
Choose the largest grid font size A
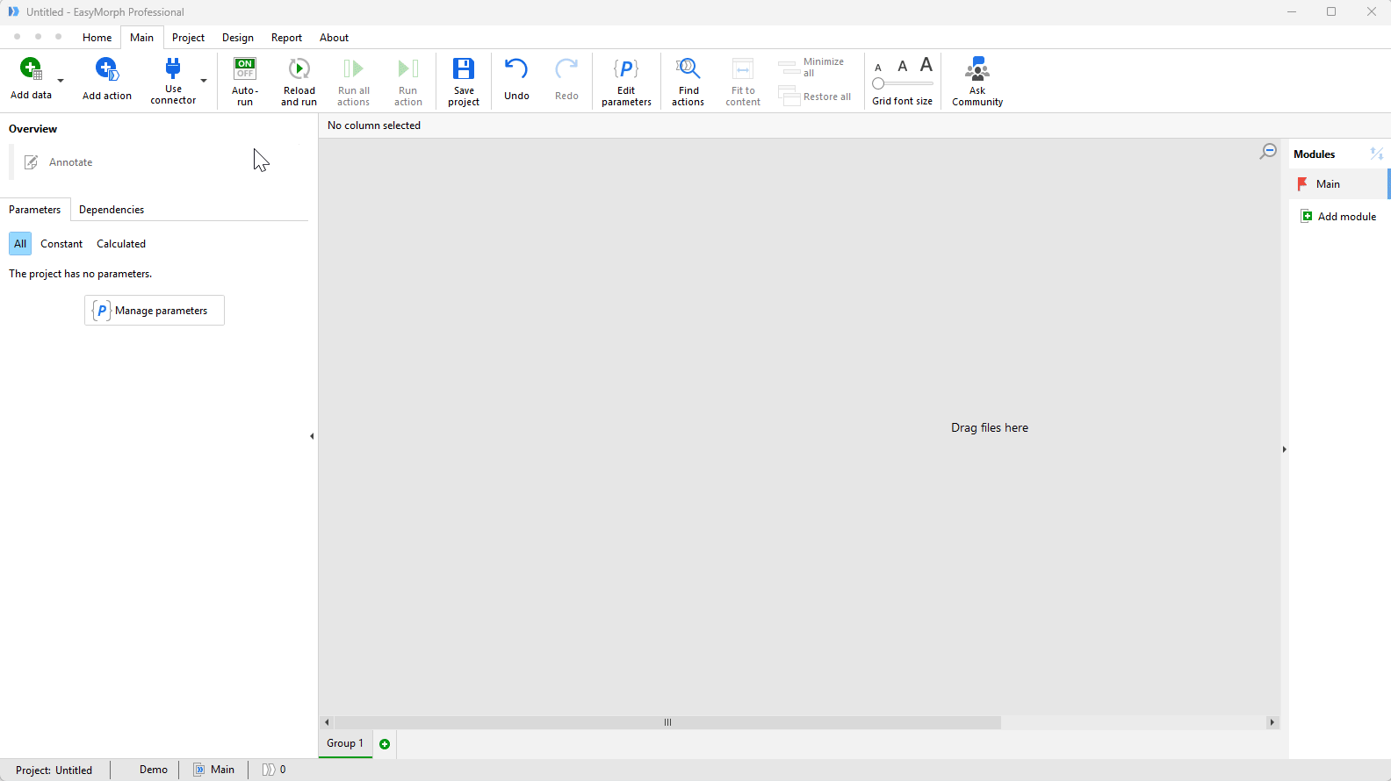pos(926,65)
